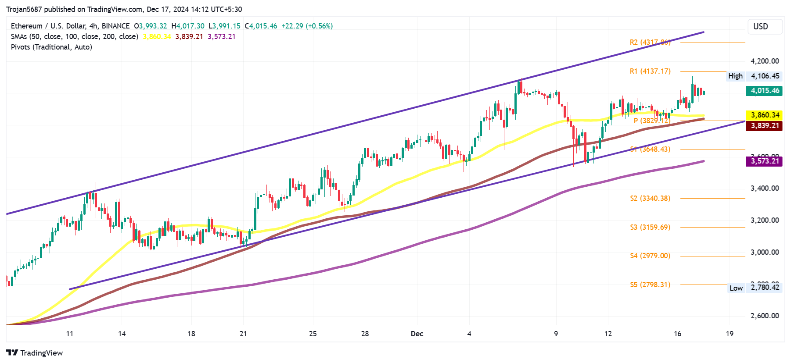Click the 28 date on the time axis
Image resolution: width=791 pixels, height=363 pixels.
tap(365, 334)
